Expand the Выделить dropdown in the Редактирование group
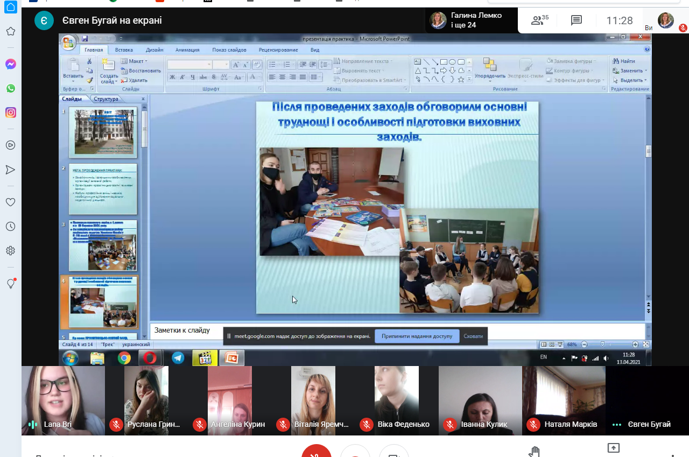The width and height of the screenshot is (689, 457). tap(631, 80)
